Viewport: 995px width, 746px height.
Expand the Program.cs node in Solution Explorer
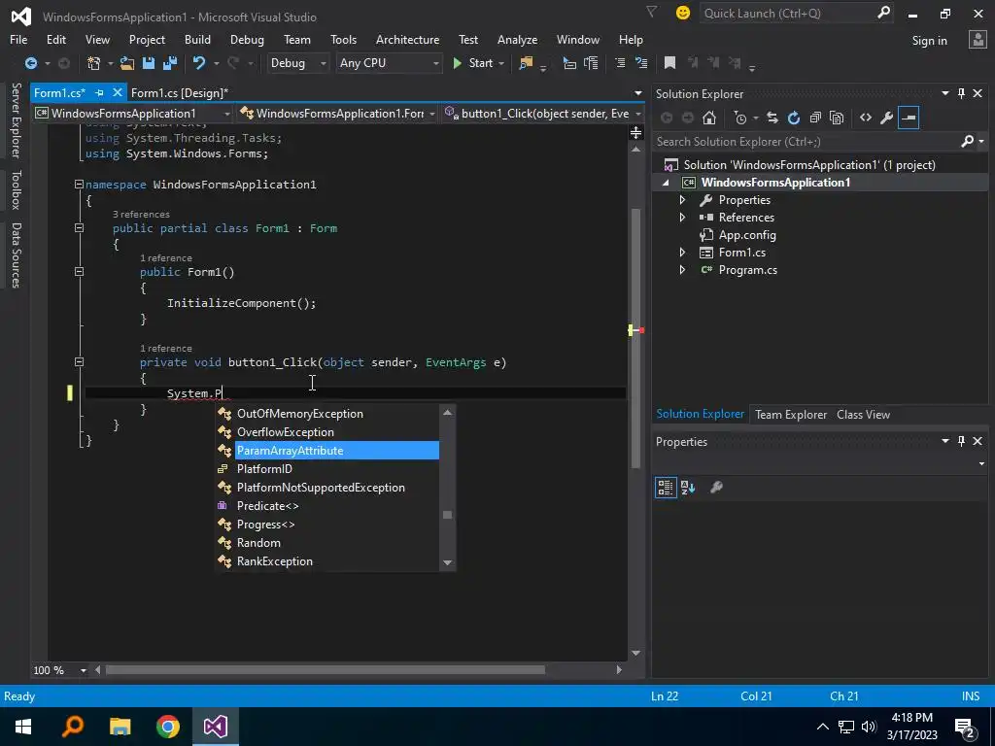coord(682,270)
